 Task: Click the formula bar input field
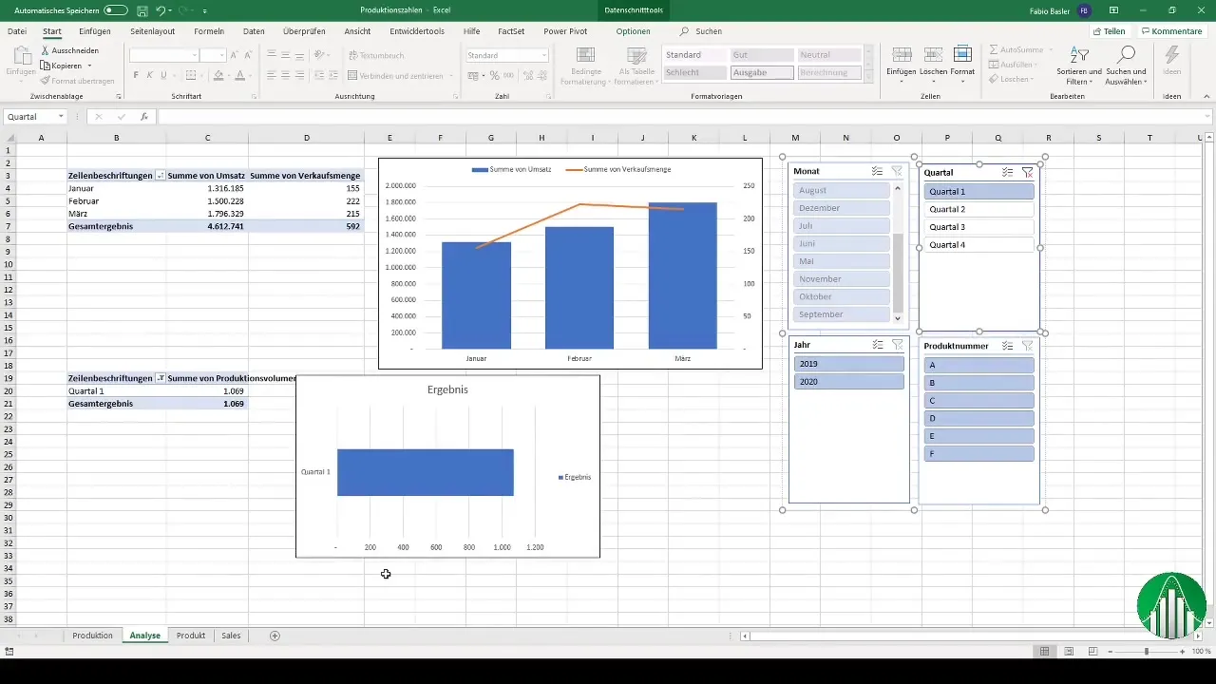(x=684, y=117)
